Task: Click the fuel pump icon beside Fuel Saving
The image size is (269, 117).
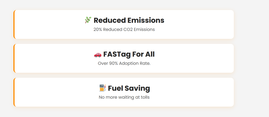Action: [102, 88]
